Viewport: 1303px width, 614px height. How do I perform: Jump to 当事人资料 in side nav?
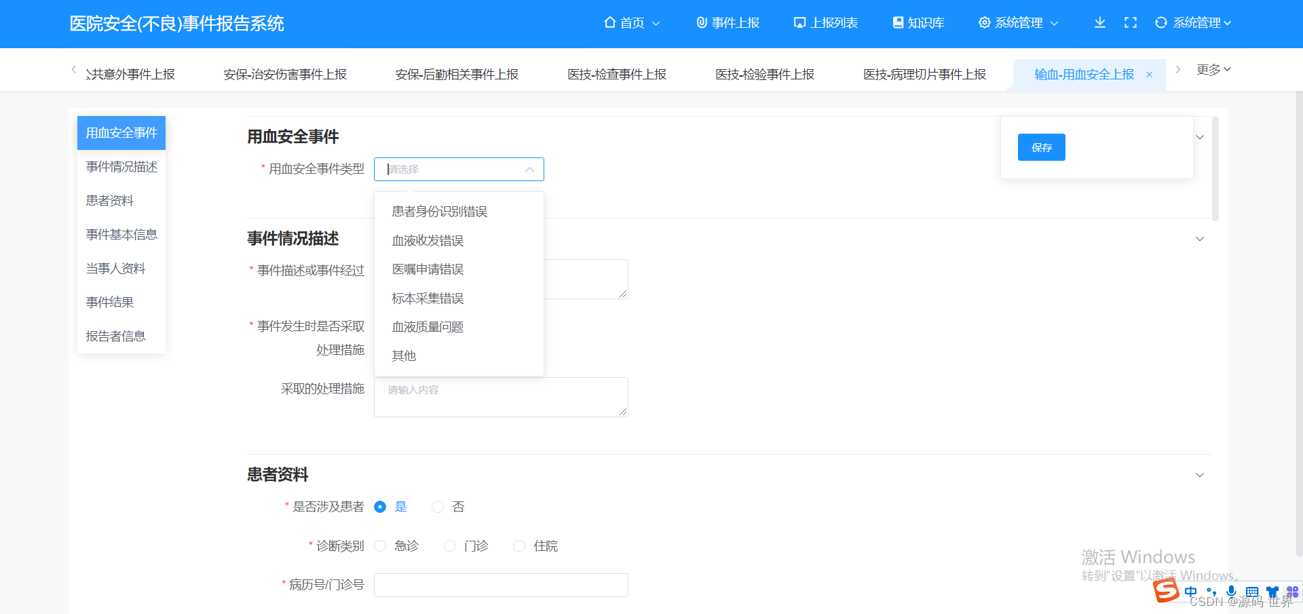(x=121, y=269)
